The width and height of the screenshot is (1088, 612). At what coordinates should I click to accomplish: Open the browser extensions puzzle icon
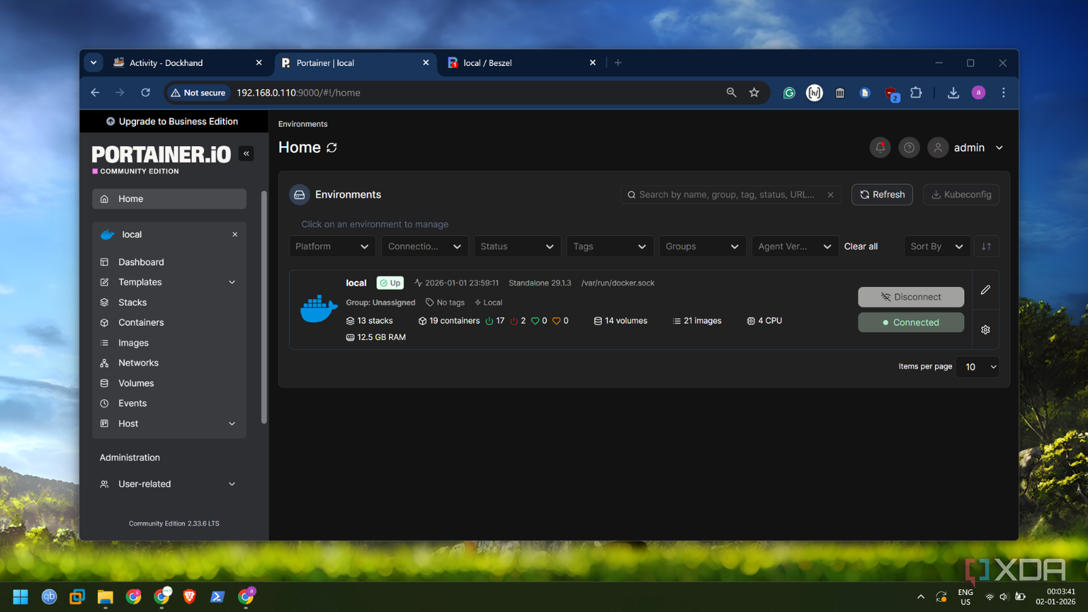click(x=916, y=92)
